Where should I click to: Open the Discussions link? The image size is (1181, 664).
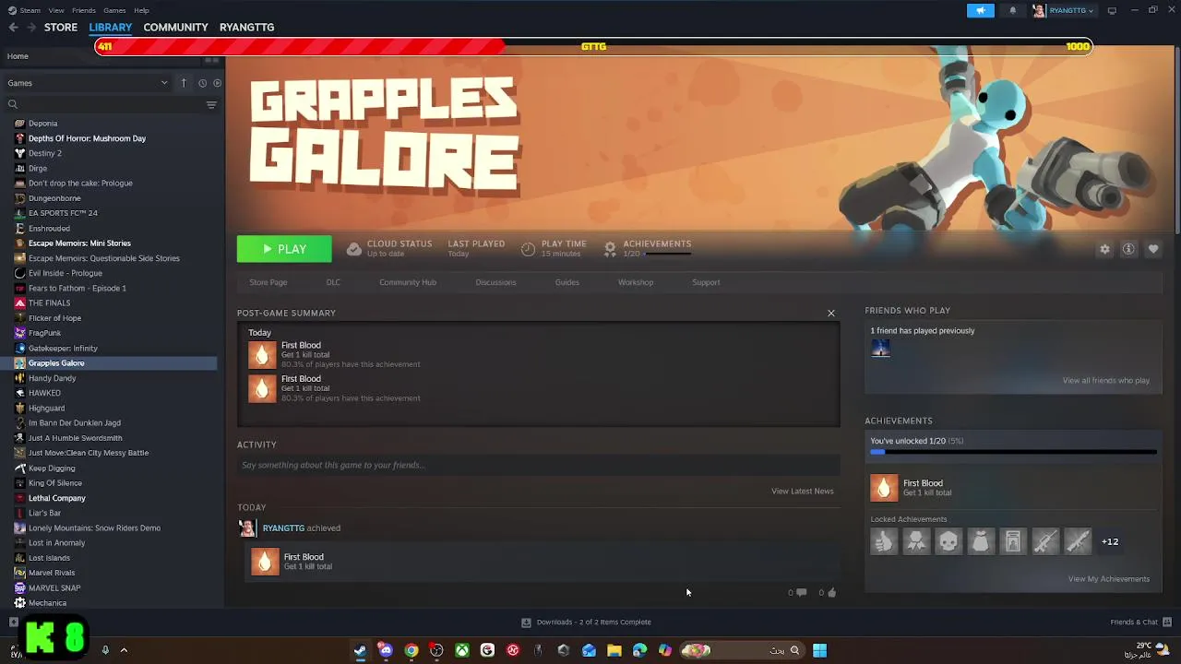(x=495, y=282)
